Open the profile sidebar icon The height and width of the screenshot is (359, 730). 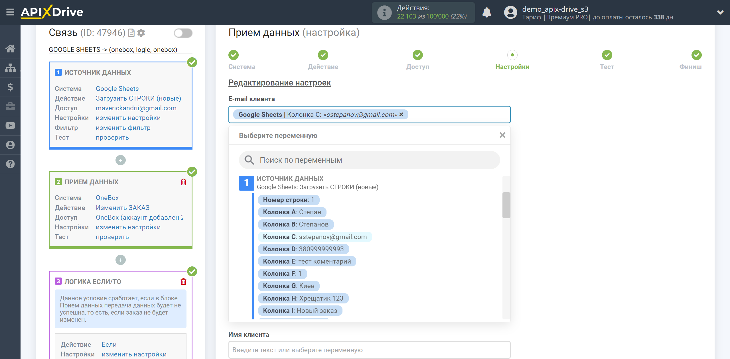coord(10,145)
